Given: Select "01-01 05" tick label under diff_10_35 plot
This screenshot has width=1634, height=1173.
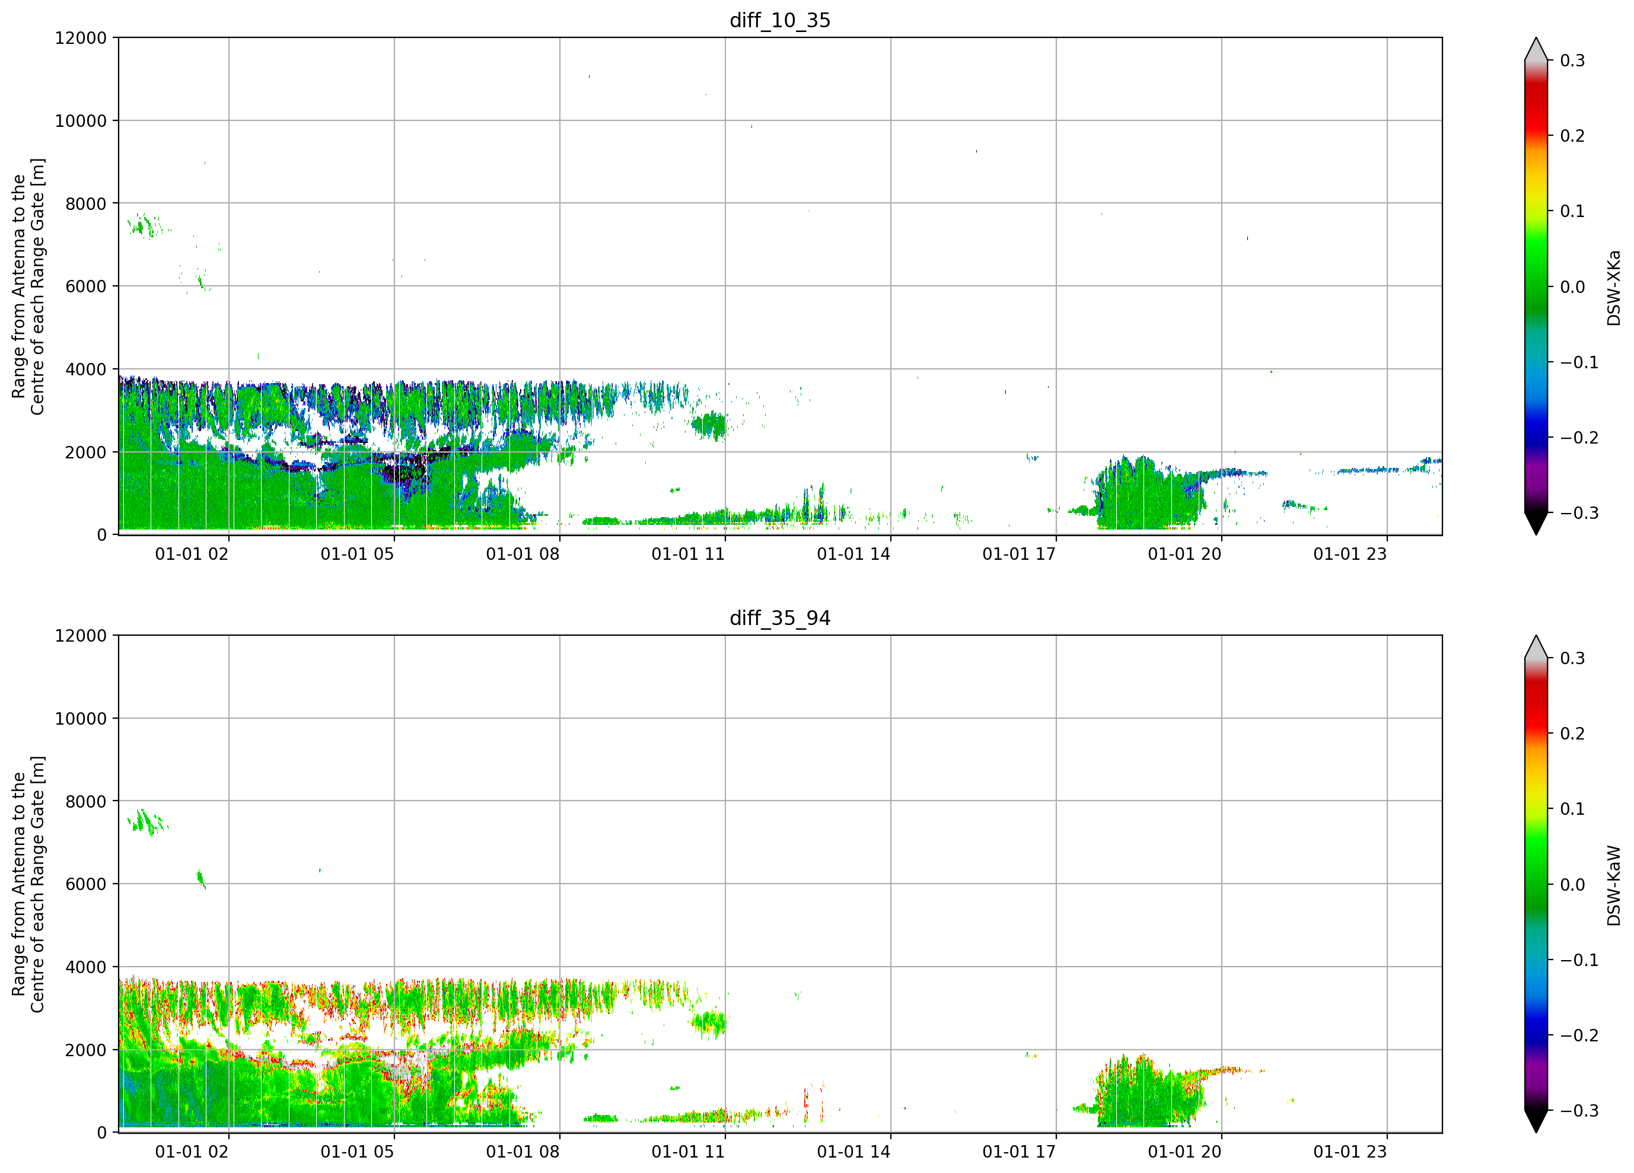Looking at the screenshot, I should tap(358, 554).
